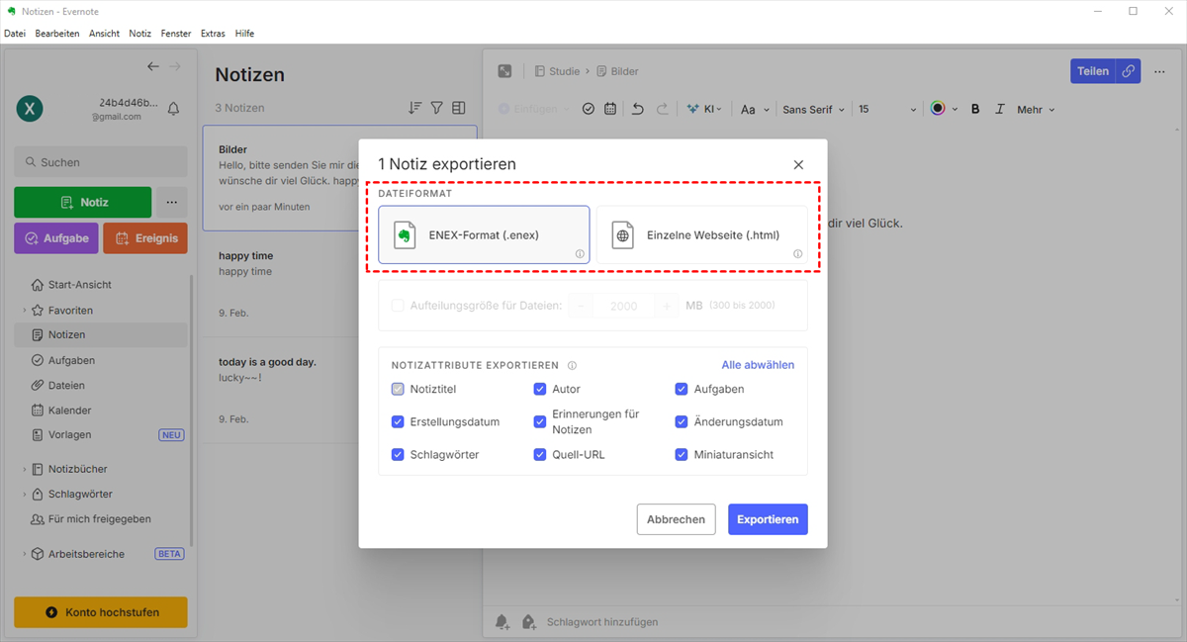Toggle the Schlagwörter checkbox
Image resolution: width=1187 pixels, height=642 pixels.
(x=398, y=454)
